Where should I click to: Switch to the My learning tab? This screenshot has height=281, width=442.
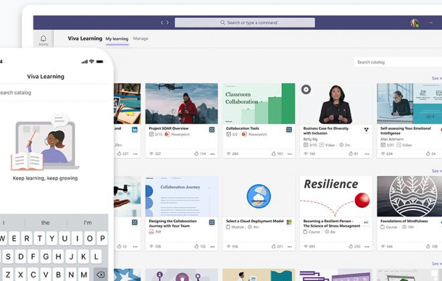coord(117,39)
